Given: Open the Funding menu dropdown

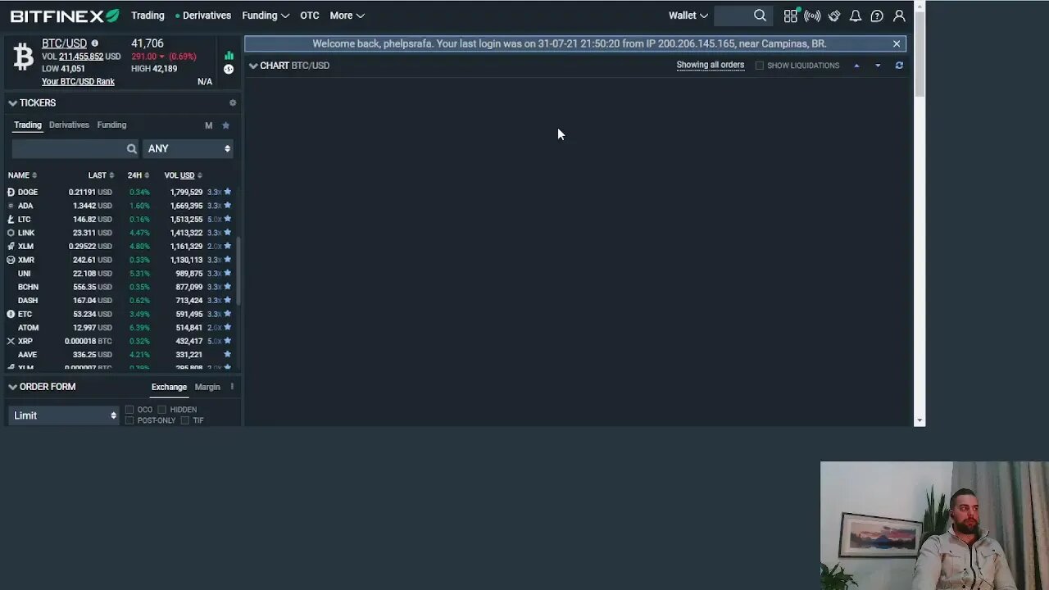Looking at the screenshot, I should click(266, 16).
